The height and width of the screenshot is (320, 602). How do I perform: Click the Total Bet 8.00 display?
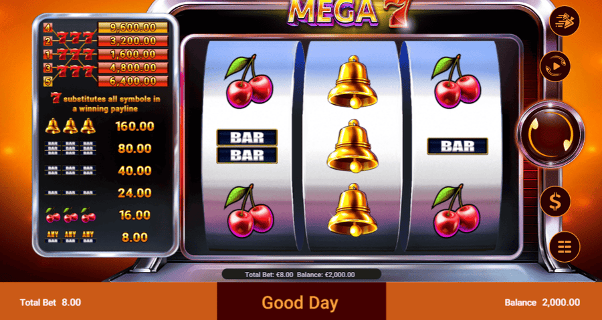coord(51,303)
